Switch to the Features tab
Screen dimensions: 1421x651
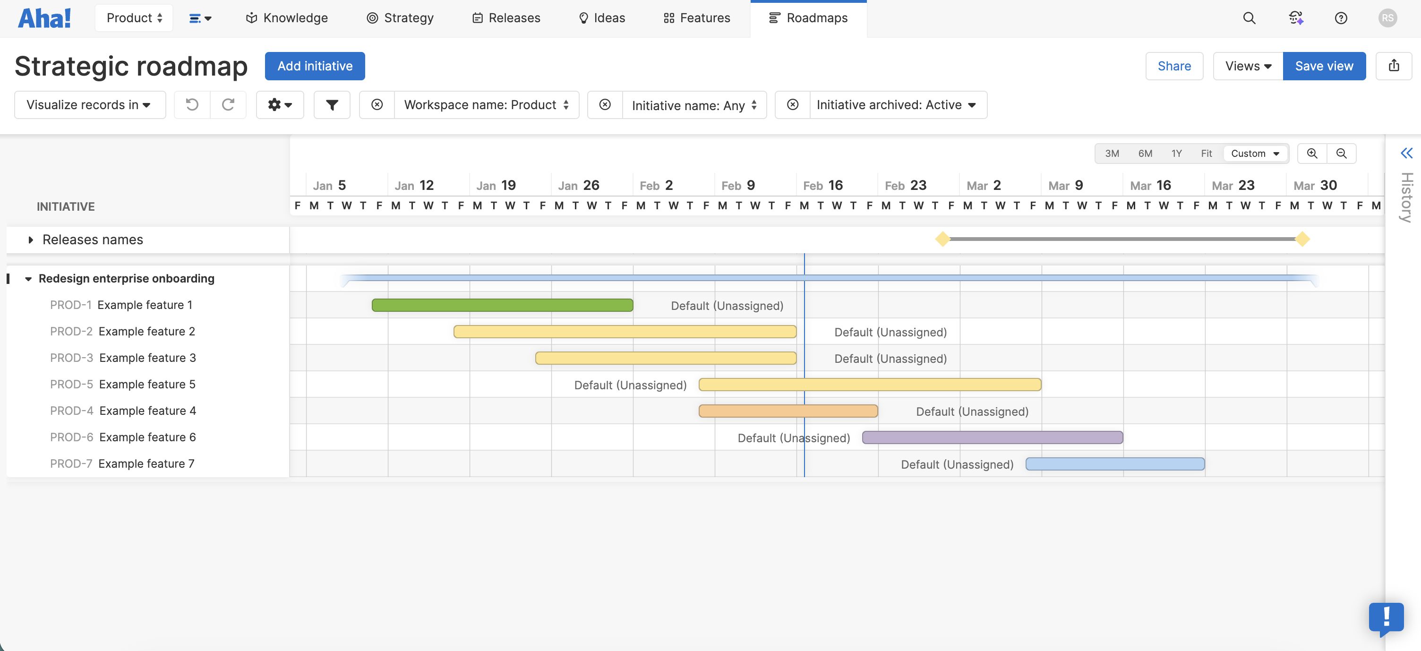(697, 18)
